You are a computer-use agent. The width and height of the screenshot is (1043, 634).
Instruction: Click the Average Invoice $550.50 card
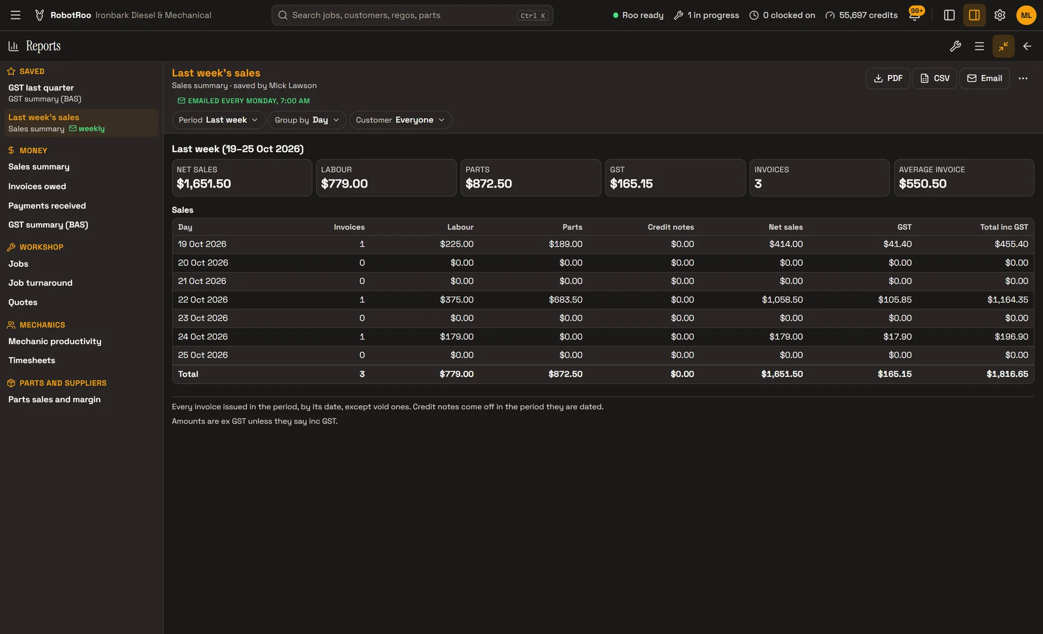coord(964,178)
